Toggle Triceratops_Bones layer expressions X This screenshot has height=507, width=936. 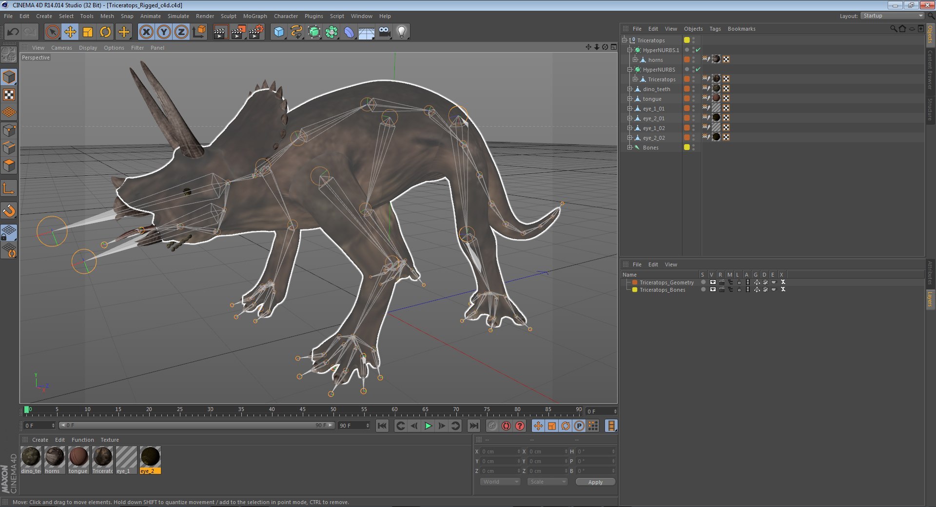783,289
